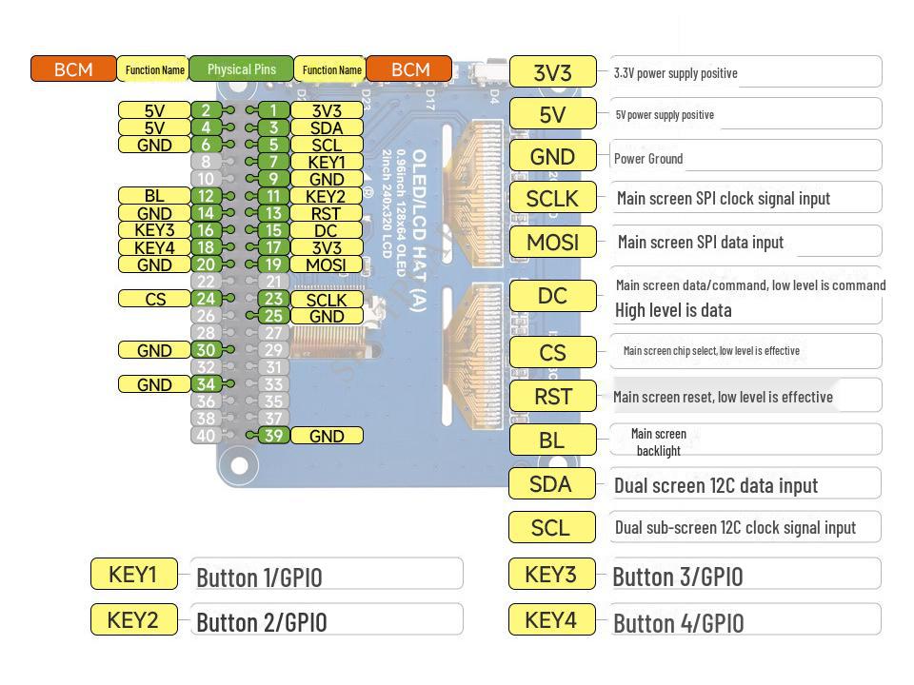The width and height of the screenshot is (914, 685).
Task: Click the KEY1 Button 1/GPIO label
Action: pyautogui.click(x=133, y=574)
